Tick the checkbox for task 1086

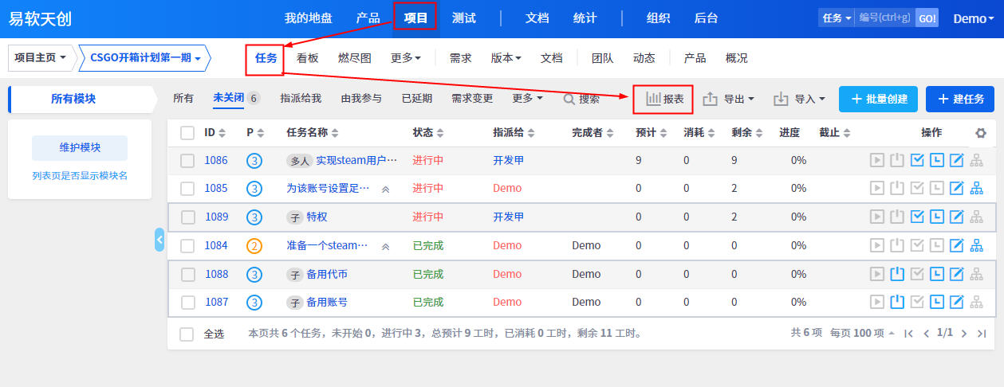point(187,161)
